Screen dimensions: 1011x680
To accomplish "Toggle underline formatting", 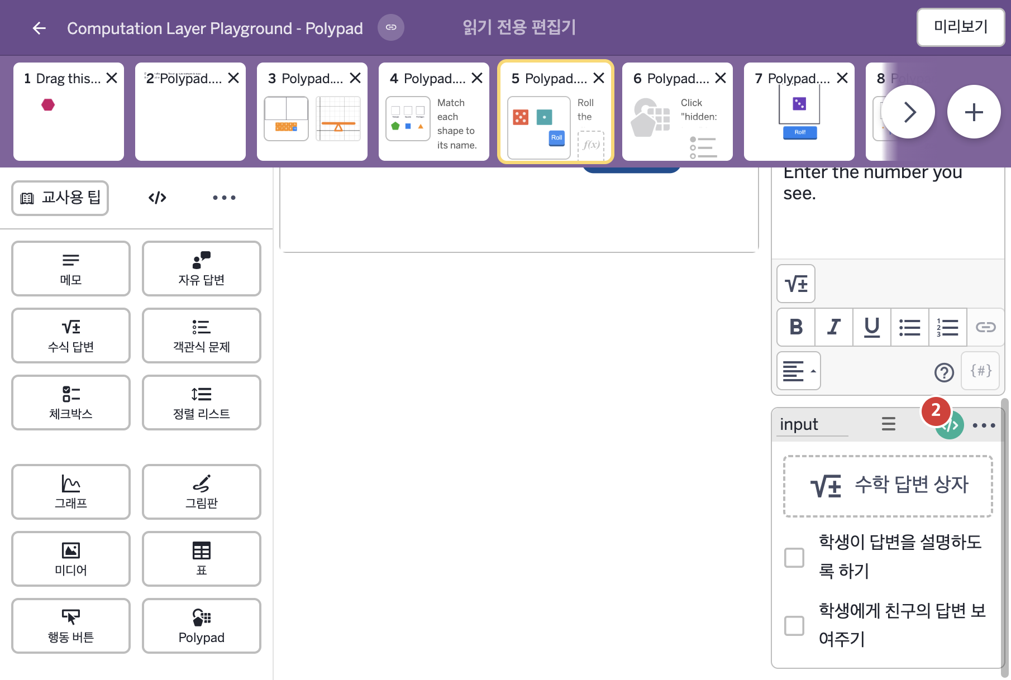I will coord(872,327).
